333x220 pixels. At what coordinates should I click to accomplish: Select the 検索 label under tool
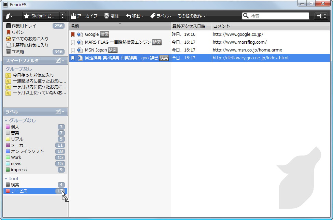[x=35, y=185]
